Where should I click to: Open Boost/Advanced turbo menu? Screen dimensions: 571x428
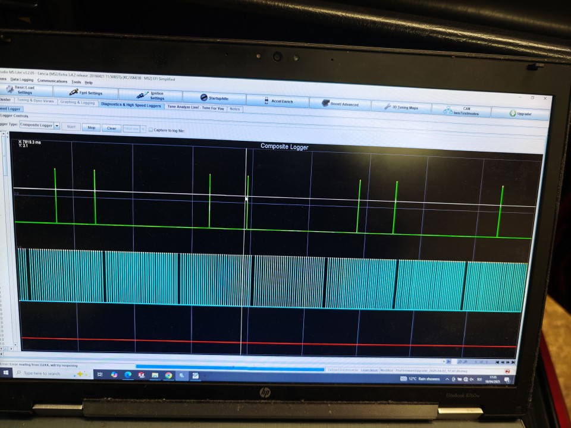tap(340, 104)
